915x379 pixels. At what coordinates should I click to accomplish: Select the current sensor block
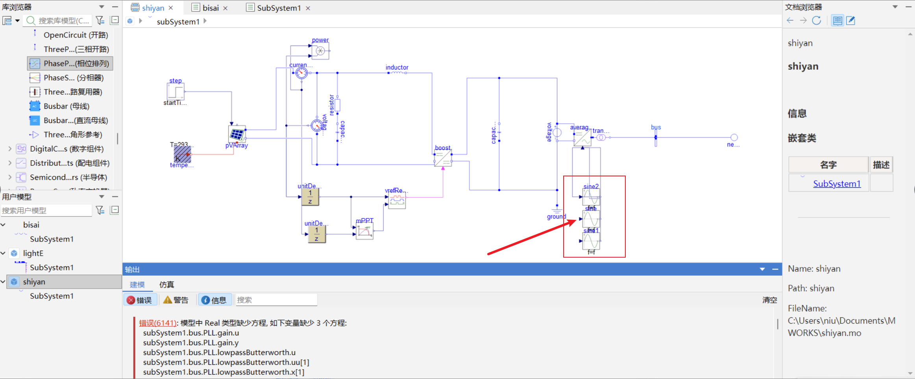coord(302,73)
